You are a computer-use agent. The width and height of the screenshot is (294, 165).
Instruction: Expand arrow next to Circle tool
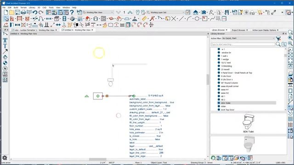pos(200,19)
